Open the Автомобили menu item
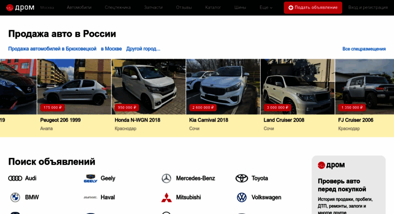The image size is (394, 214). pyautogui.click(x=79, y=8)
